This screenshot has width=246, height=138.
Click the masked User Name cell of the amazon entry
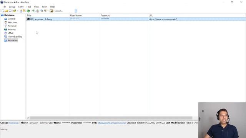[x=74, y=19]
